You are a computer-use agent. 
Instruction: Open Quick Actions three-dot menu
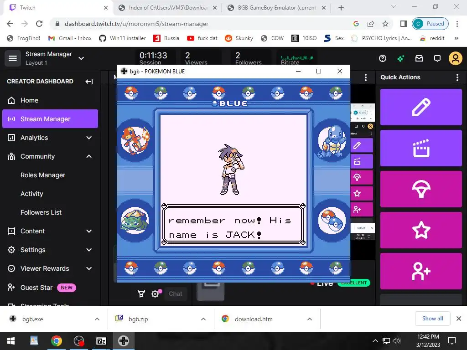coord(457,77)
